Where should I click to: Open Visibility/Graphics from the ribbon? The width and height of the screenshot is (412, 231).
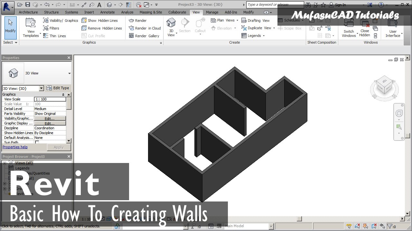tap(61, 21)
